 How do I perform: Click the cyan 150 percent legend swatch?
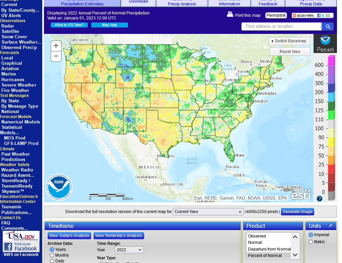pos(331,97)
